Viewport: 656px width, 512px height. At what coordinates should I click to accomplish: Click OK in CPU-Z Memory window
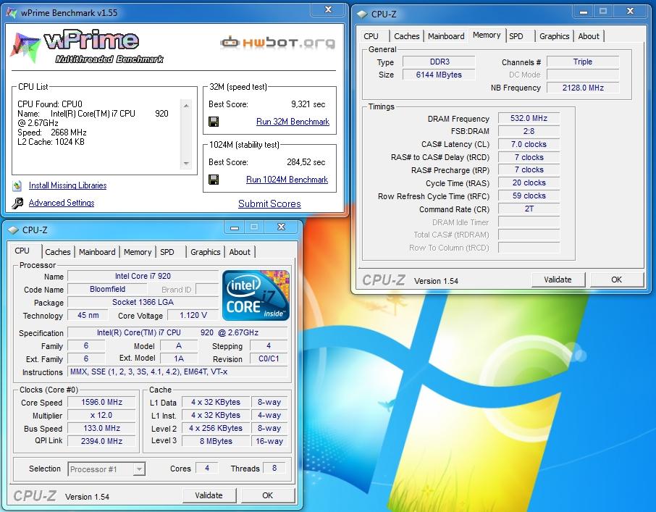616,280
